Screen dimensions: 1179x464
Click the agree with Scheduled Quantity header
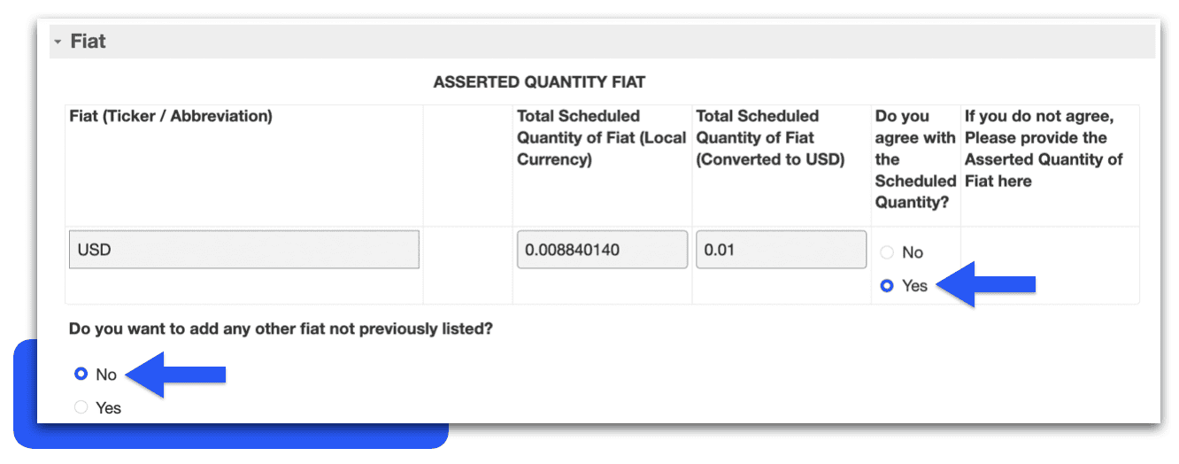[x=915, y=159]
